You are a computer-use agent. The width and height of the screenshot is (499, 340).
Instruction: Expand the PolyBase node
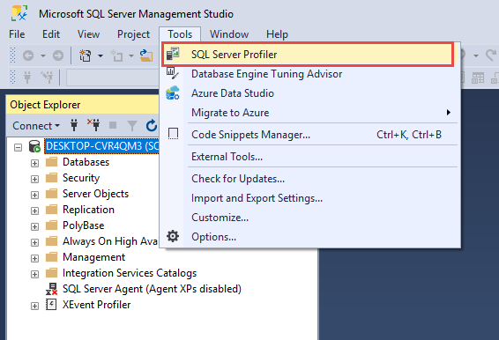point(34,226)
